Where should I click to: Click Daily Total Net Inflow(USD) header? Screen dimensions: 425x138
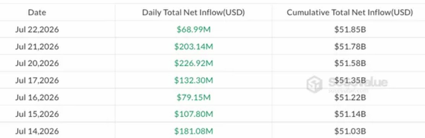click(194, 13)
